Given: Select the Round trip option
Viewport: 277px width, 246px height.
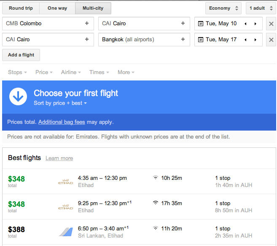Looking at the screenshot, I should (21, 8).
